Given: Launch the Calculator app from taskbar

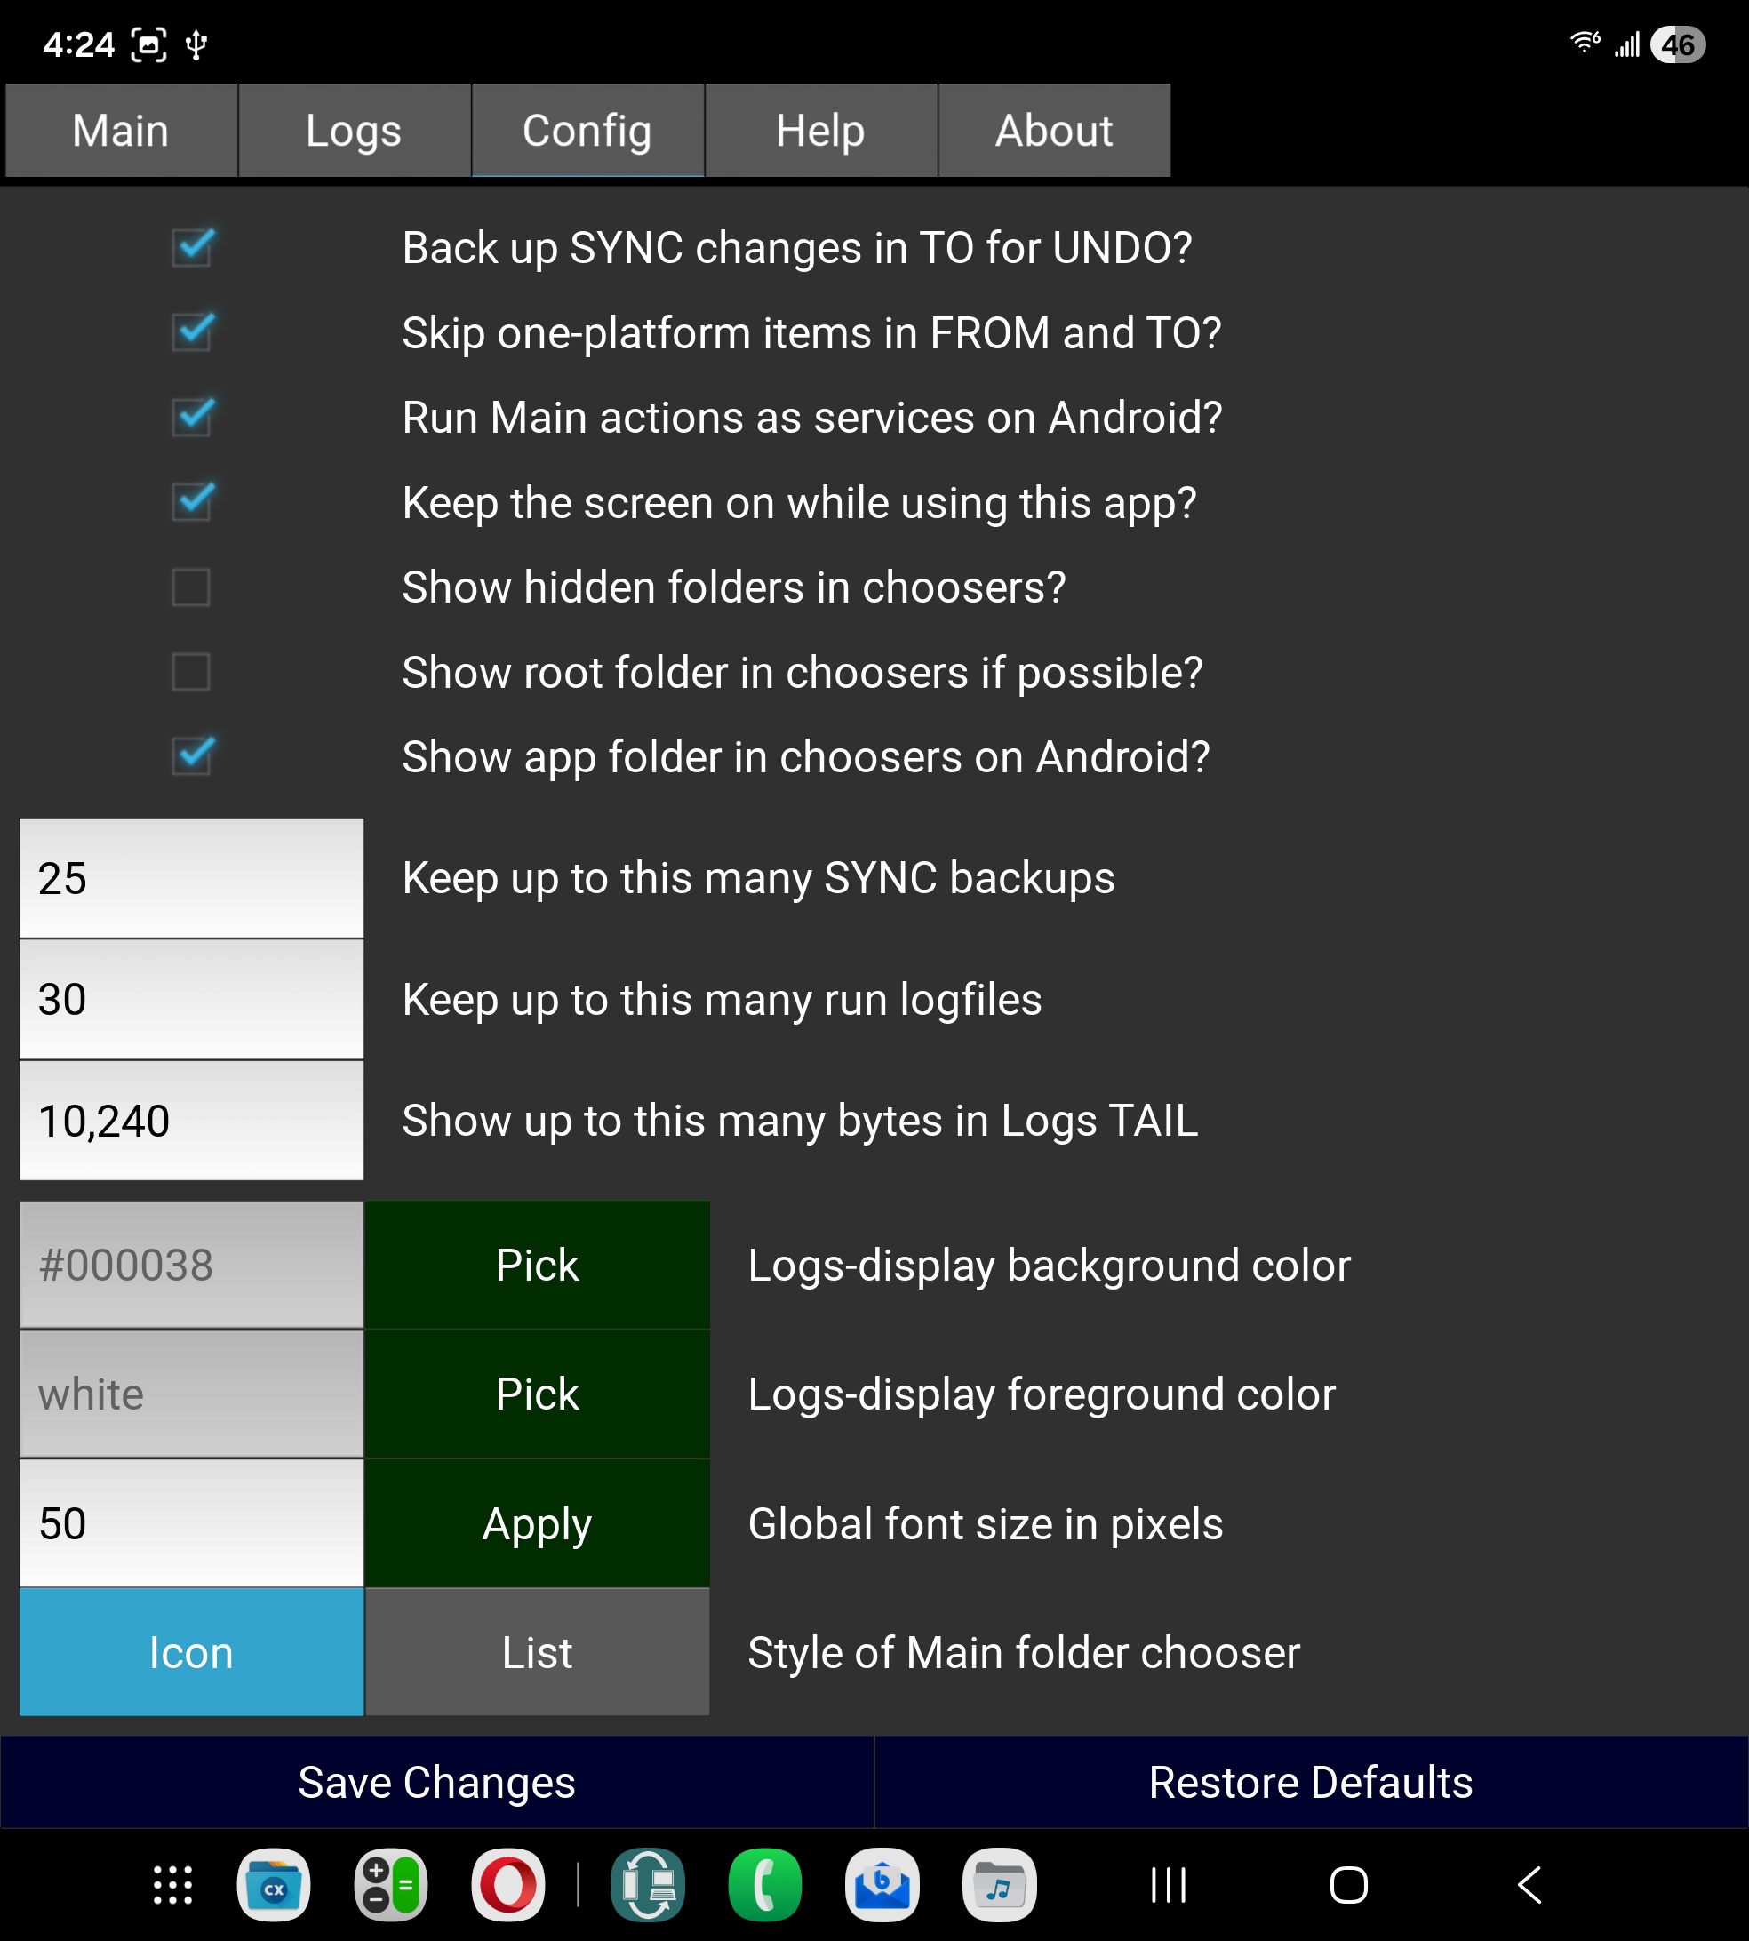Looking at the screenshot, I should click(x=390, y=1884).
